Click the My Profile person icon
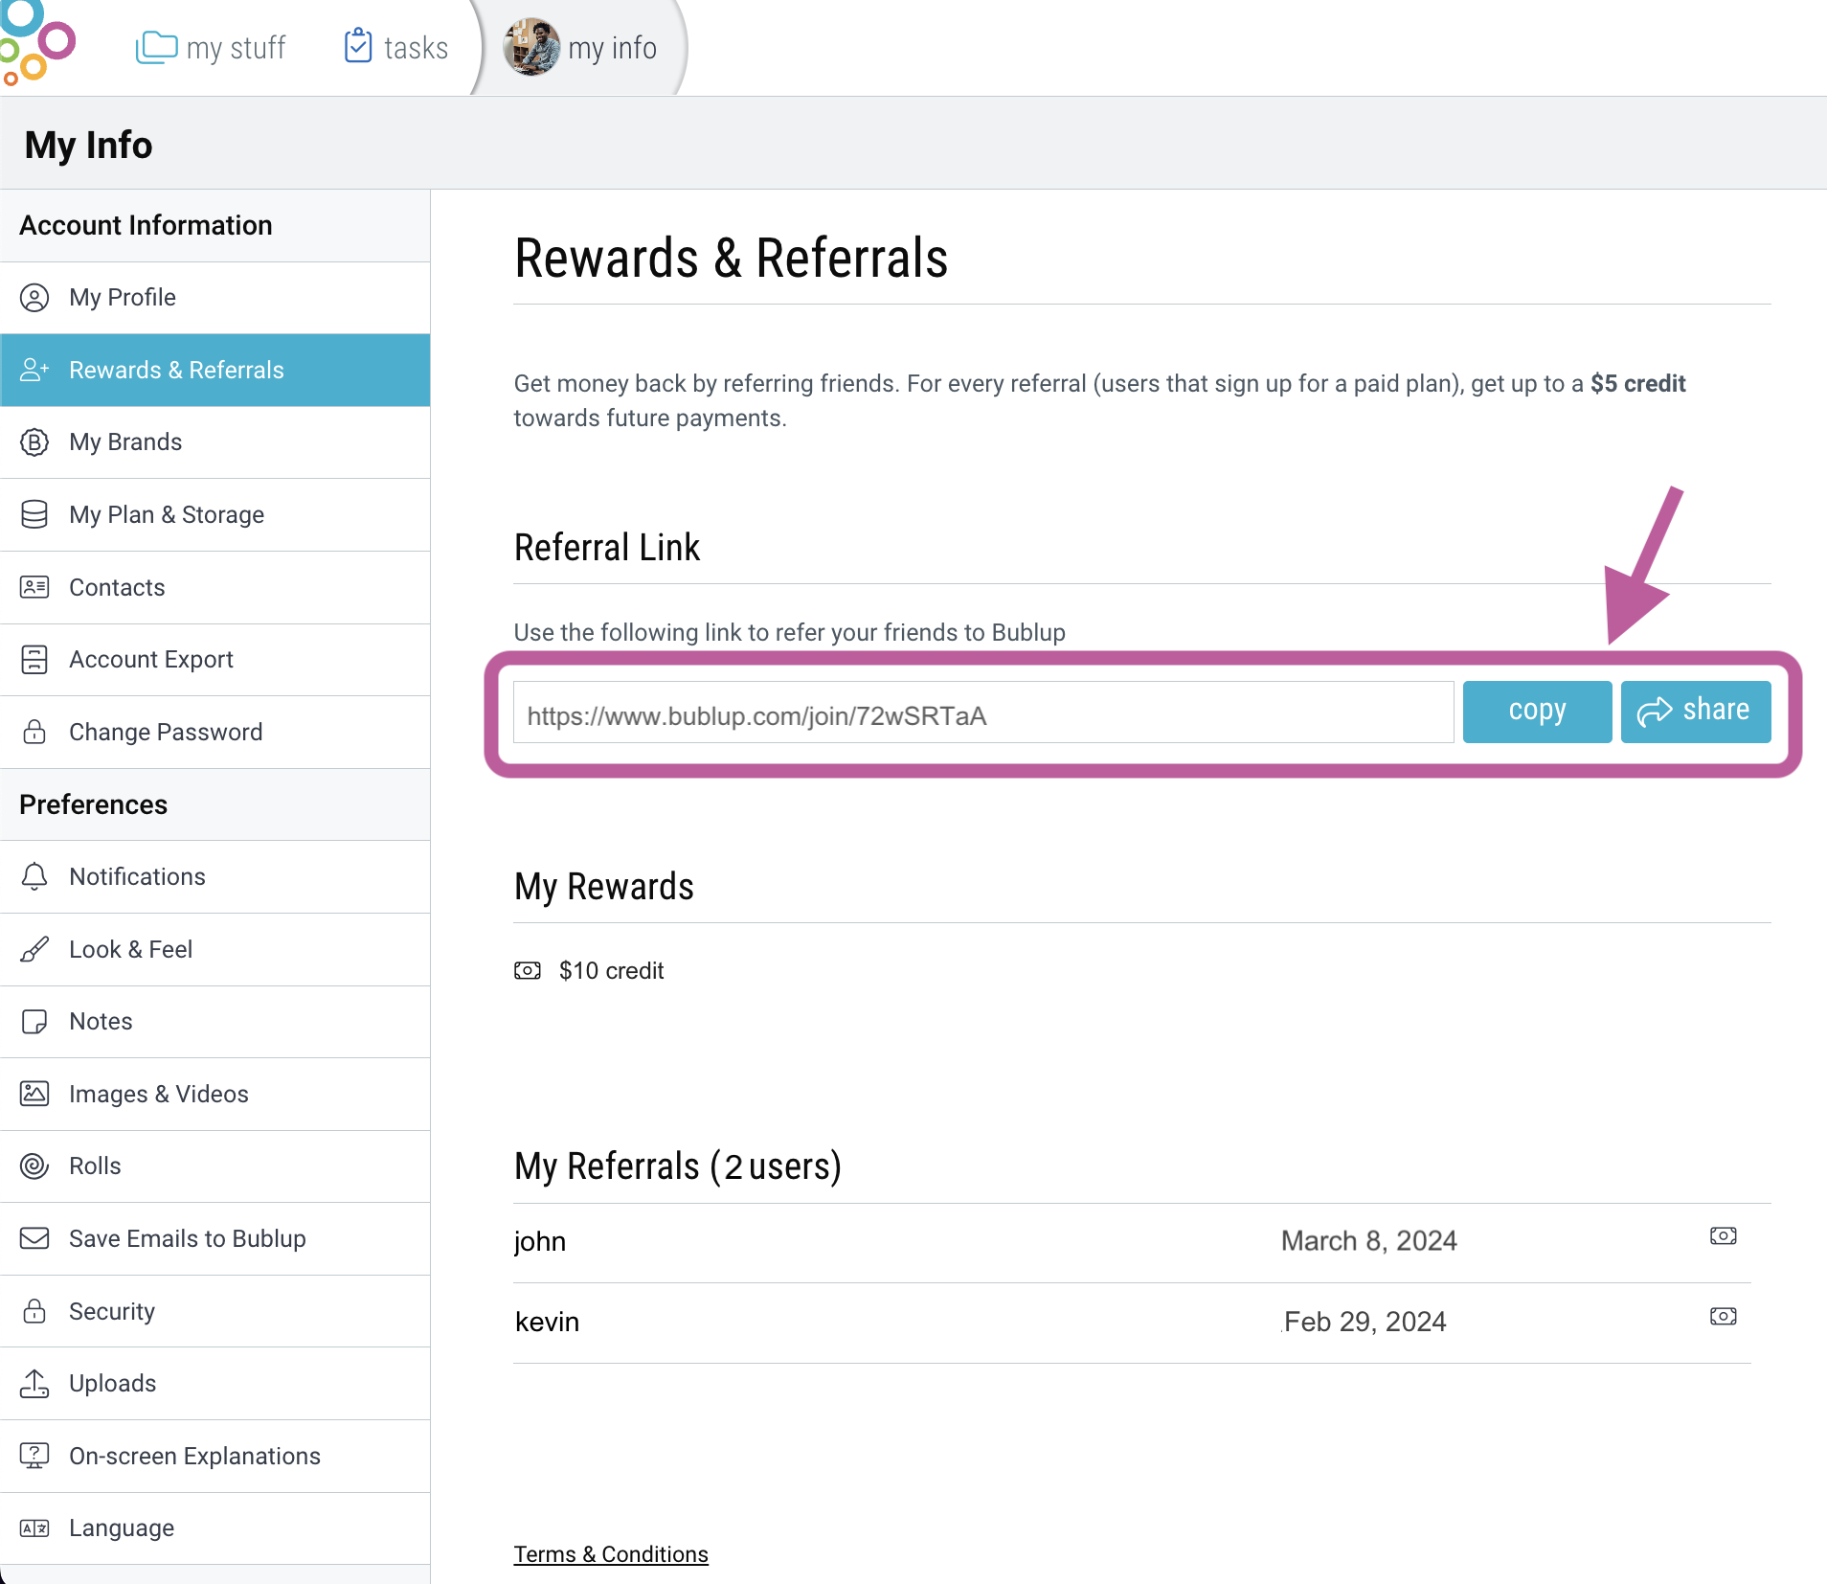Screen dimensions: 1827x1584 coord(34,298)
